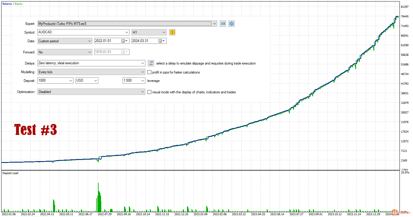Screen dimensions: 413x217
Task: Click the 2022.10.14 date on the time axis
Action: coord(143,214)
